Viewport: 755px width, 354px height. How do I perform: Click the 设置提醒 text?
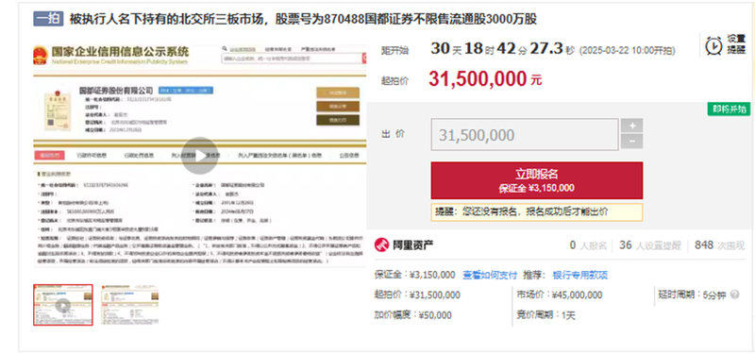coord(736,44)
